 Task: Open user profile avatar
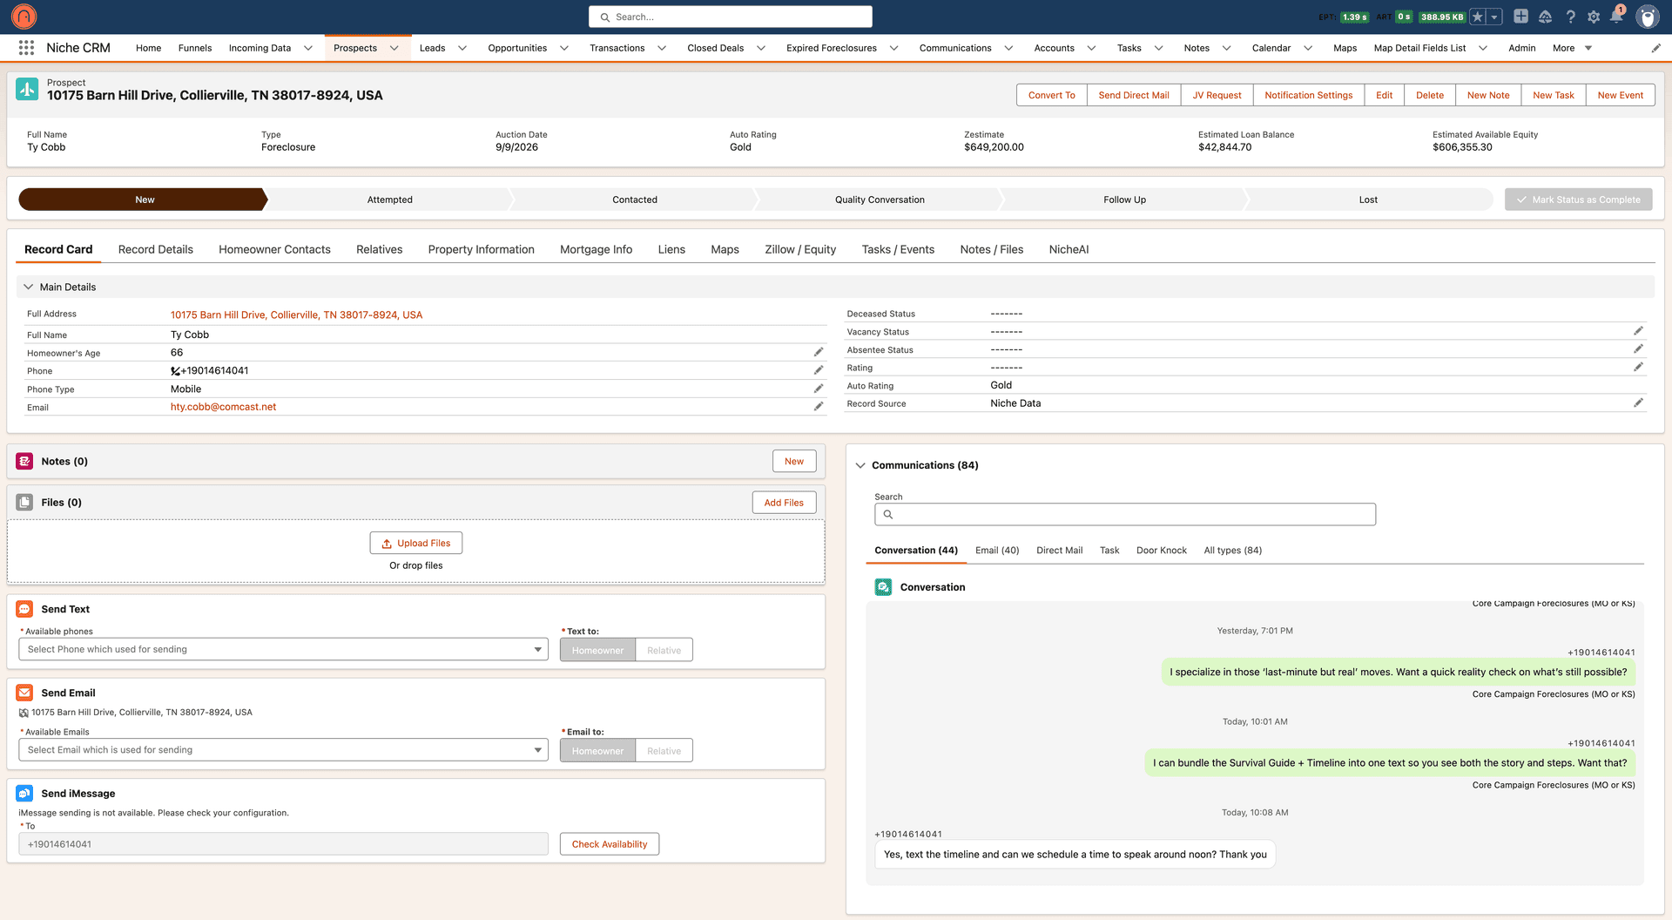coord(1647,17)
